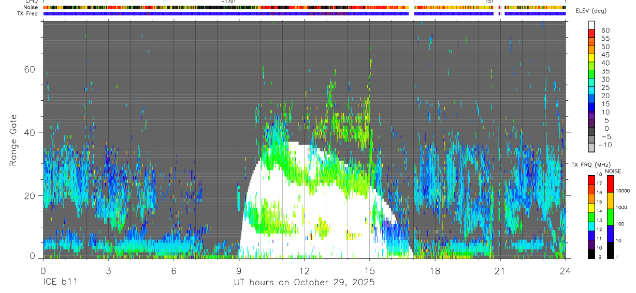
Task: Pick purple TX FRQ swatch between 10 and 11
Action: click(x=591, y=244)
